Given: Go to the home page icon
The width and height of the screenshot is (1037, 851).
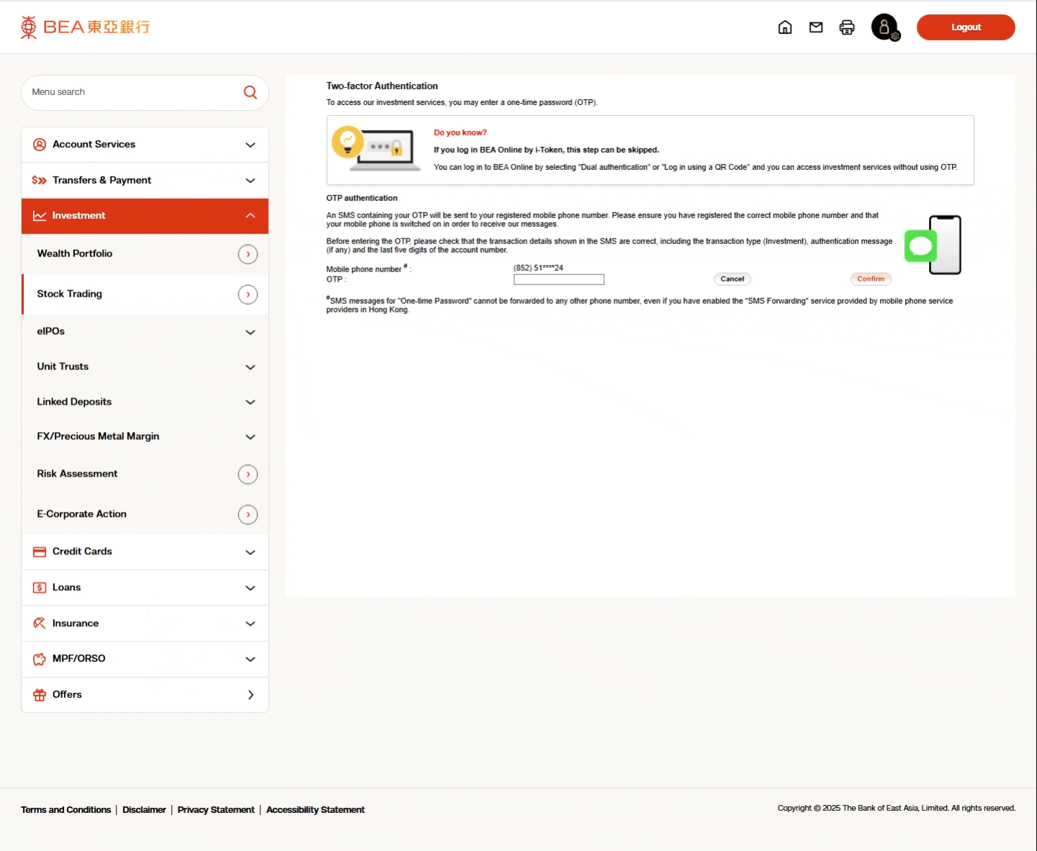Looking at the screenshot, I should point(785,27).
